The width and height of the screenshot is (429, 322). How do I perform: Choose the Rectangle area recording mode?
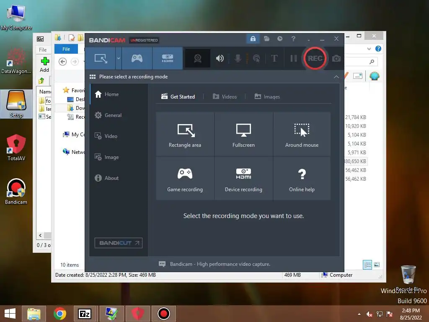(185, 134)
